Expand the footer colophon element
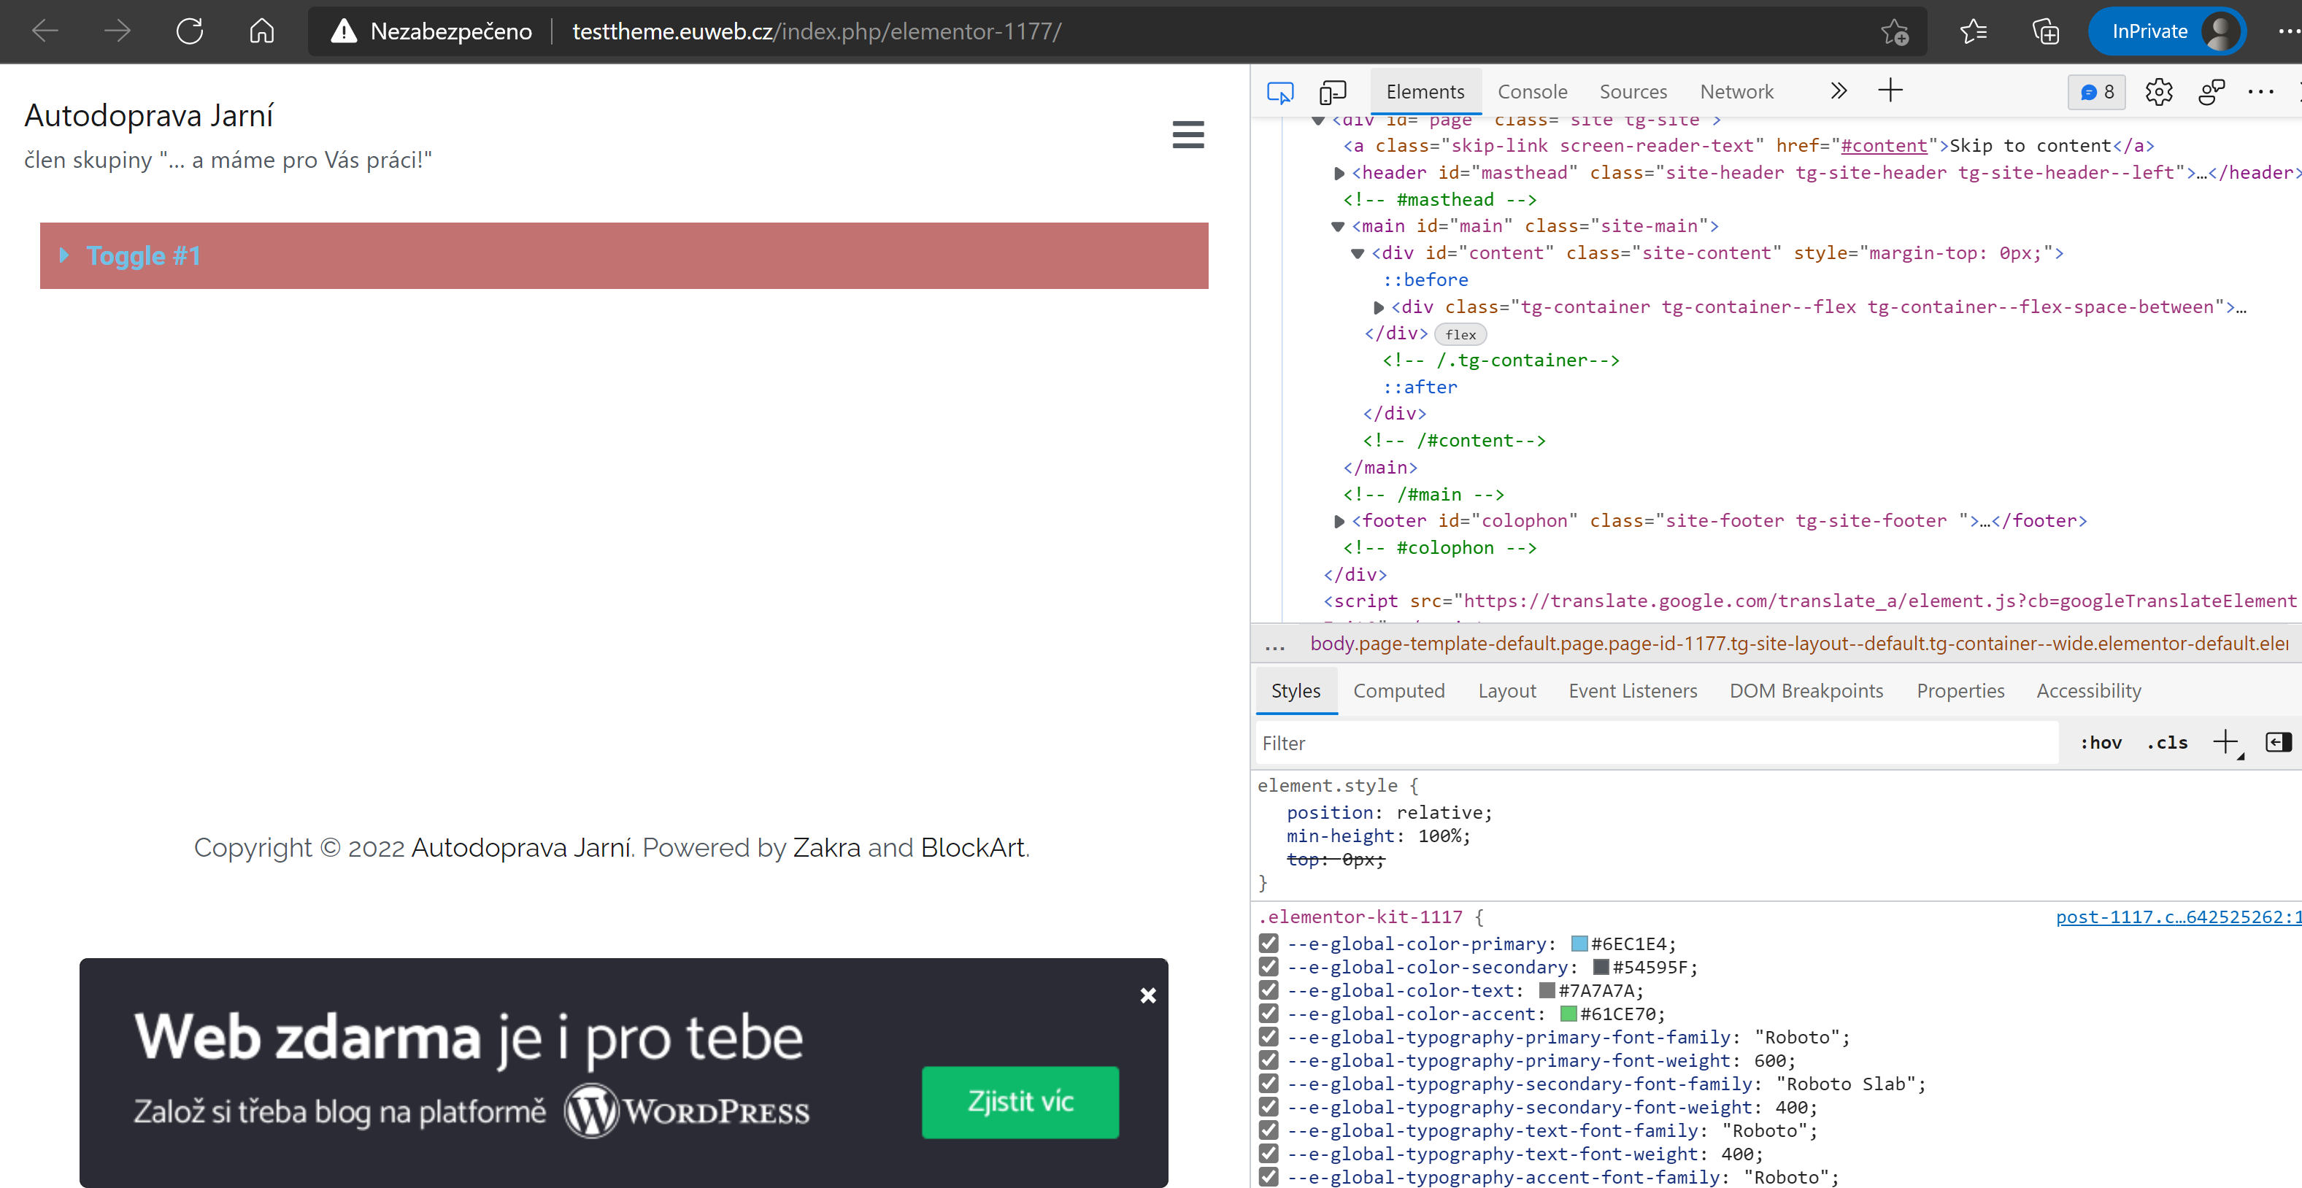This screenshot has height=1188, width=2302. coord(1339,521)
